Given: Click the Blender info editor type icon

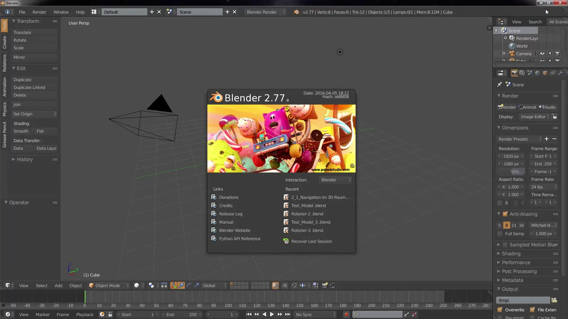Looking at the screenshot, I should click(x=8, y=12).
